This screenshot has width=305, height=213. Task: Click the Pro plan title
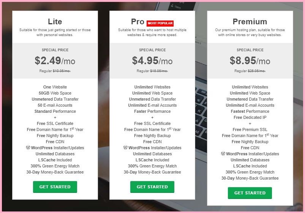(138, 22)
